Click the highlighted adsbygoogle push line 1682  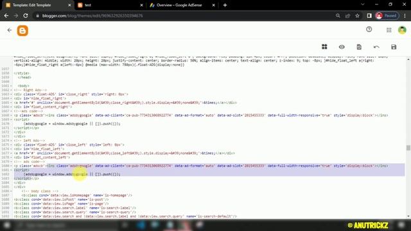[x=72, y=174]
